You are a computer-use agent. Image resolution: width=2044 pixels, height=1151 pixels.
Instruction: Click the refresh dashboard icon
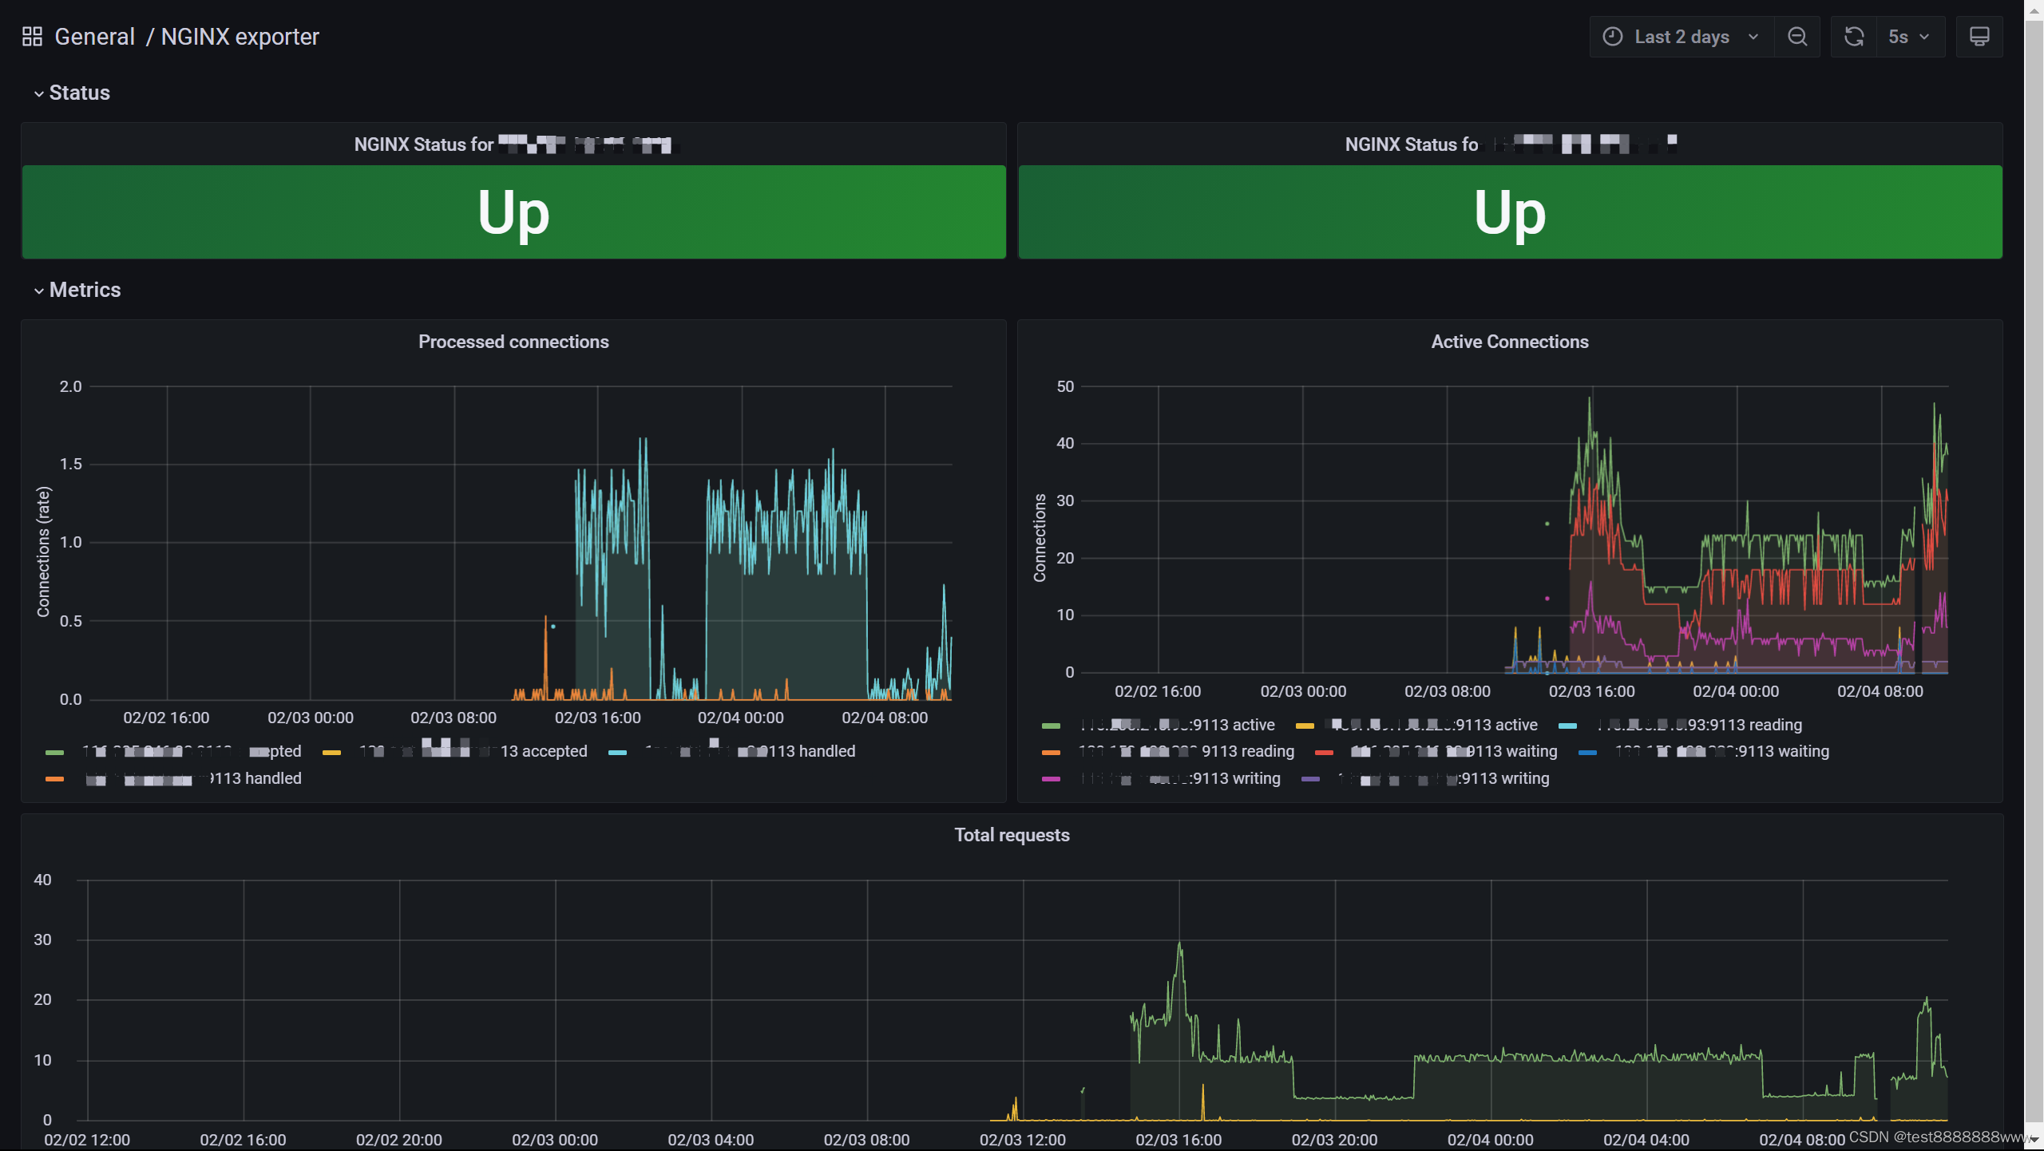pos(1854,37)
